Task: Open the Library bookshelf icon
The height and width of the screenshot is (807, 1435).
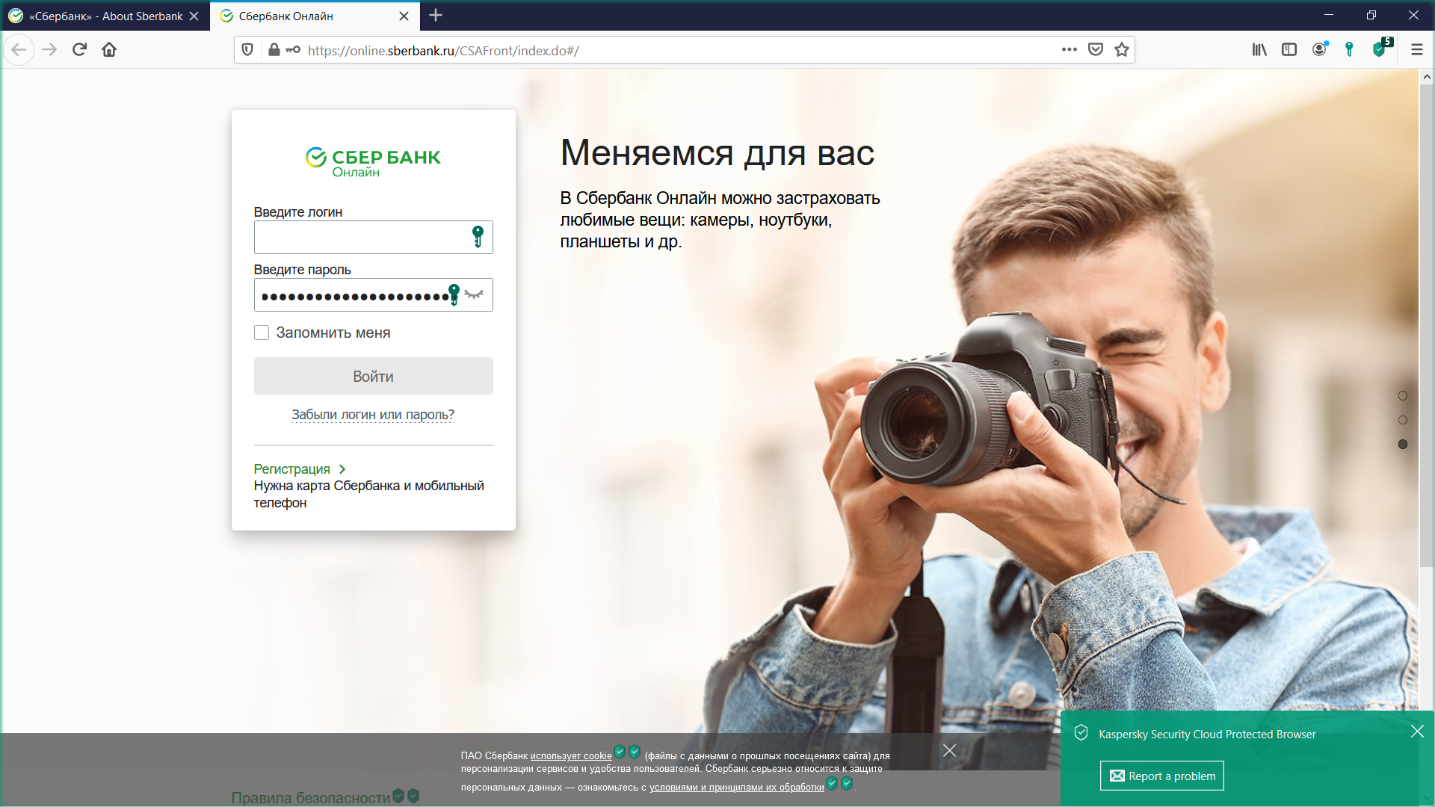Action: (x=1259, y=50)
